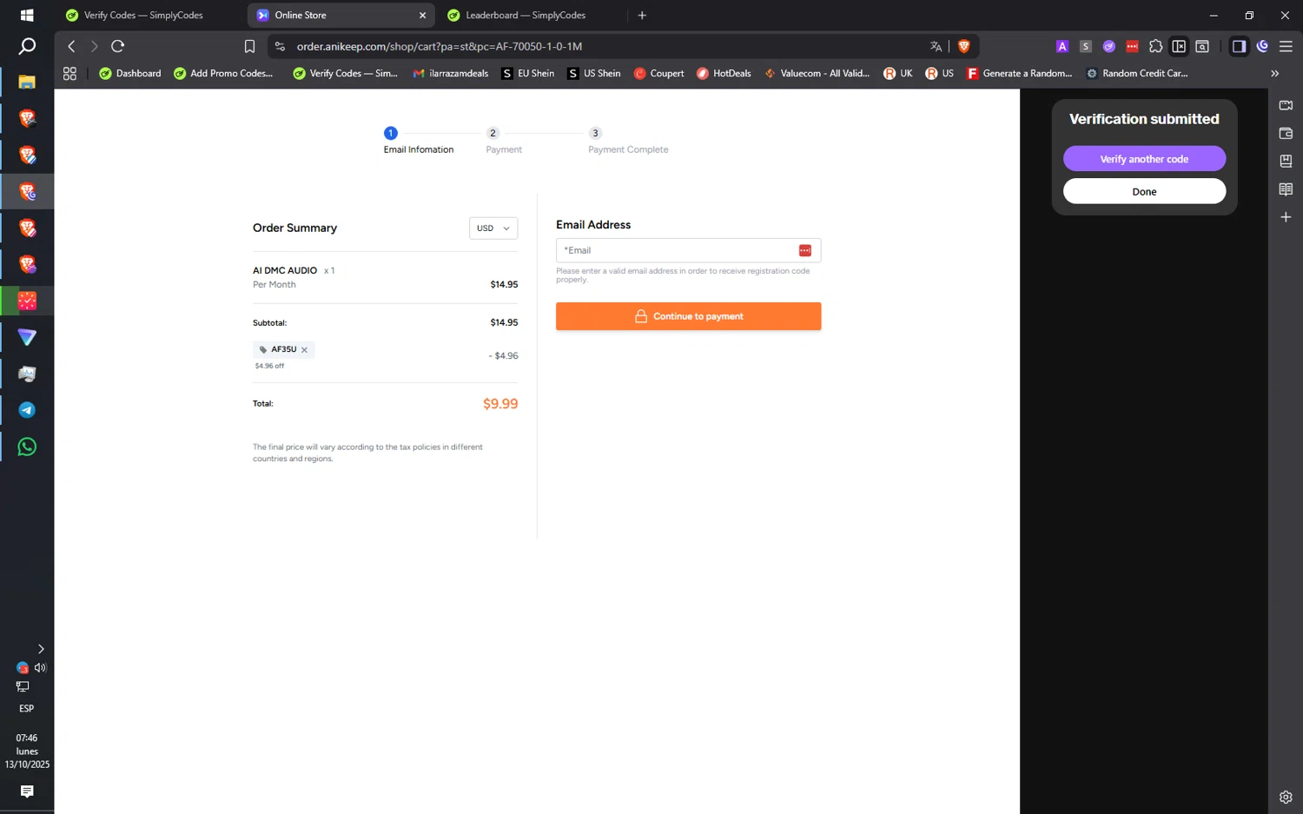Open Telegram from taskbar
1303x814 pixels.
[x=27, y=410]
